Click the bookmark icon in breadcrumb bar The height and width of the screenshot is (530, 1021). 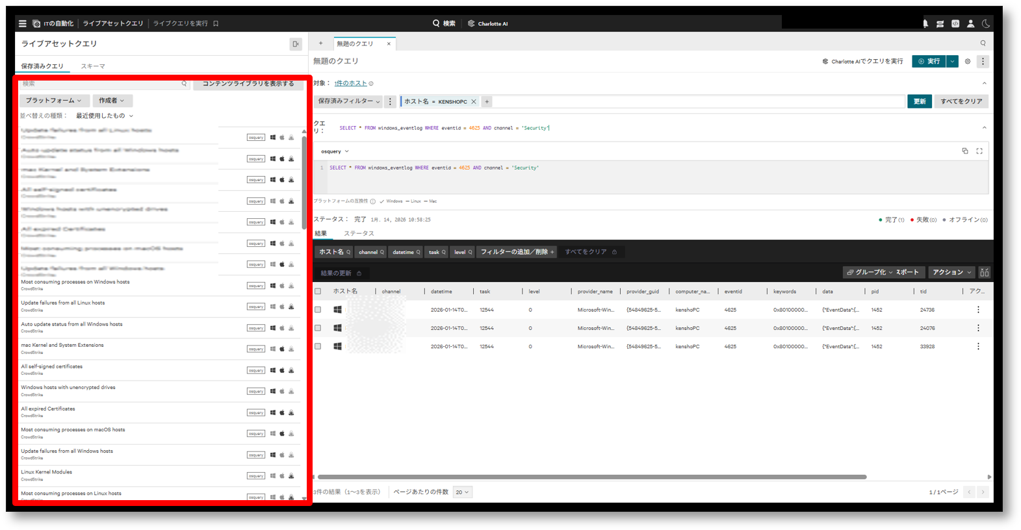pos(216,23)
